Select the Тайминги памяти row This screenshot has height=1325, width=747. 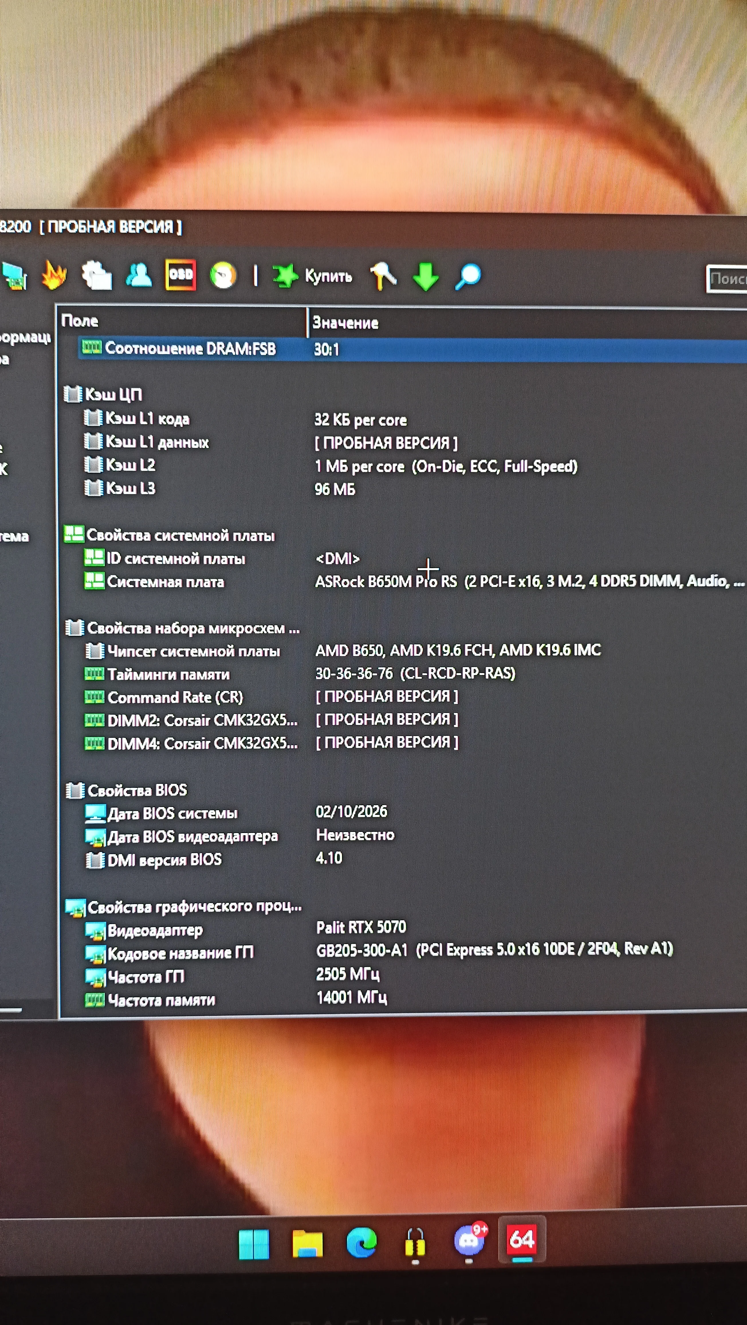point(169,674)
